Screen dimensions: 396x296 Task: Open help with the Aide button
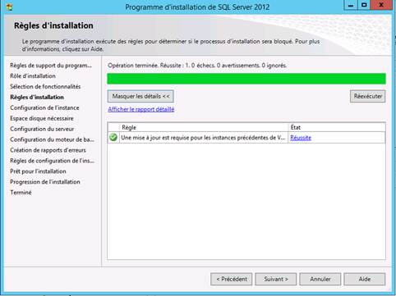pyautogui.click(x=365, y=279)
